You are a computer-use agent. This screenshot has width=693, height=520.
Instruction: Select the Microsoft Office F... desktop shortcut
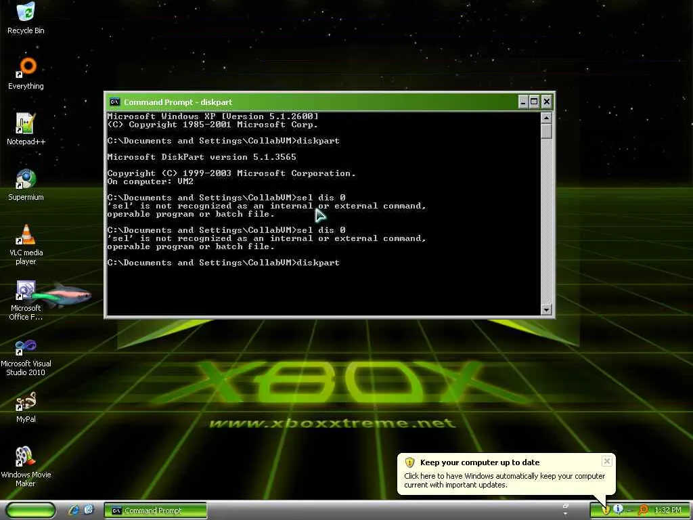point(26,300)
